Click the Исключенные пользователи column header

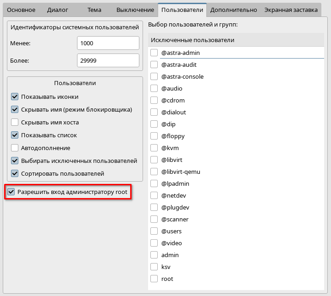pyautogui.click(x=237, y=40)
